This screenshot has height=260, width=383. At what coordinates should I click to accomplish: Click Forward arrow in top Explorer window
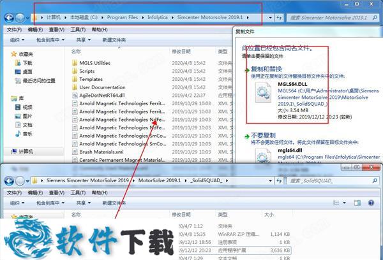pyautogui.click(x=20, y=18)
